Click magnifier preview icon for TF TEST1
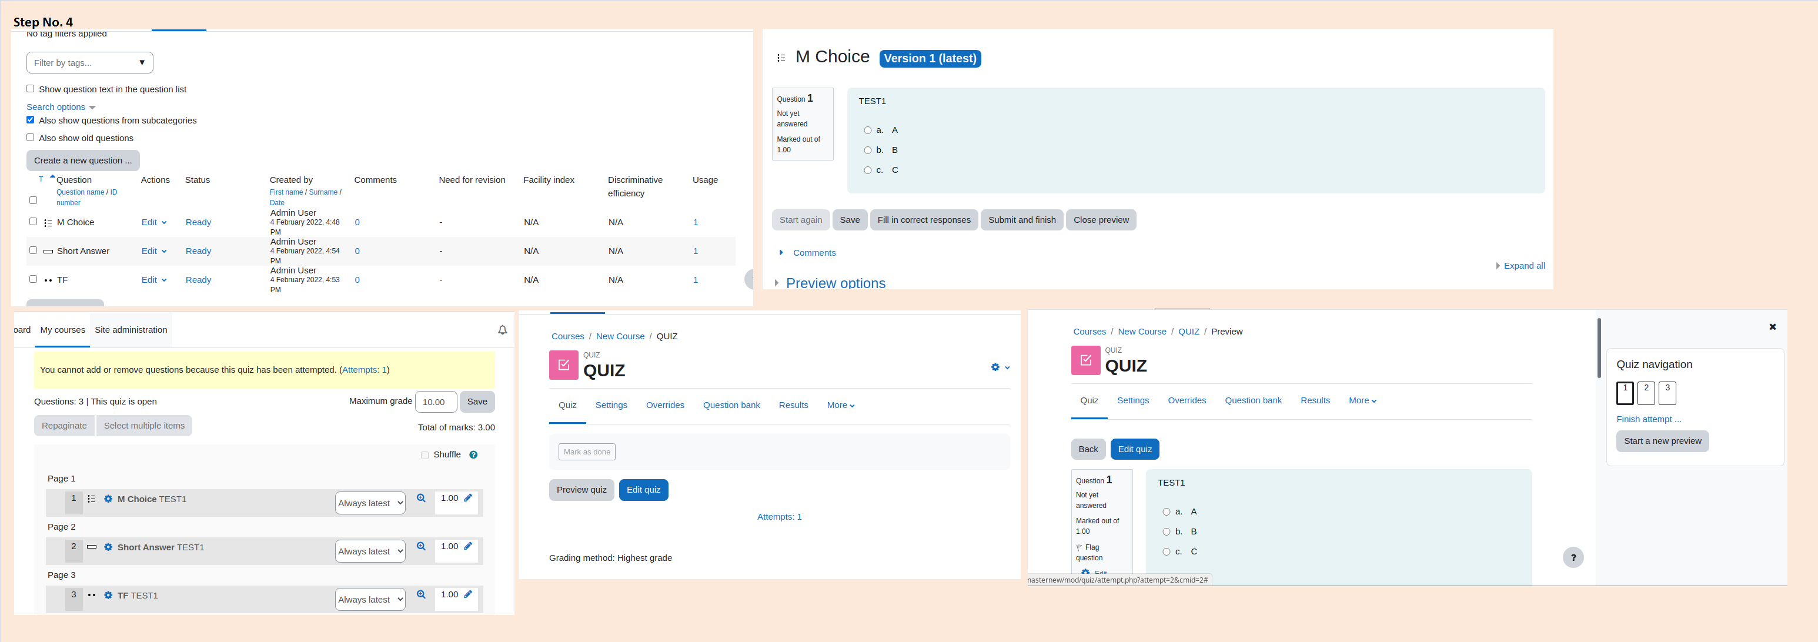Screen dimensions: 1818x642 click(x=422, y=594)
